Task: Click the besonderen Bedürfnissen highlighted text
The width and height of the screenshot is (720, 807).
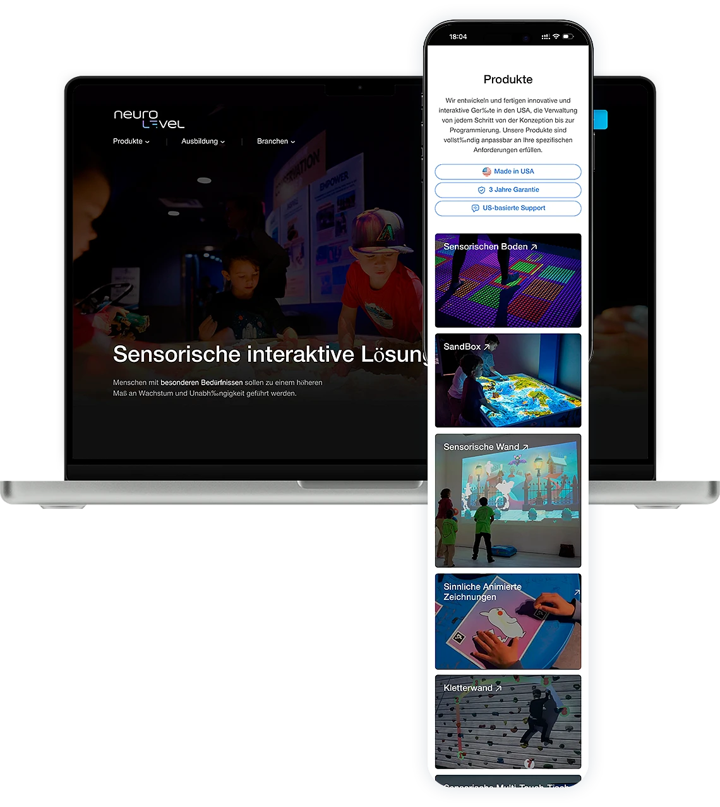Action: [x=201, y=383]
